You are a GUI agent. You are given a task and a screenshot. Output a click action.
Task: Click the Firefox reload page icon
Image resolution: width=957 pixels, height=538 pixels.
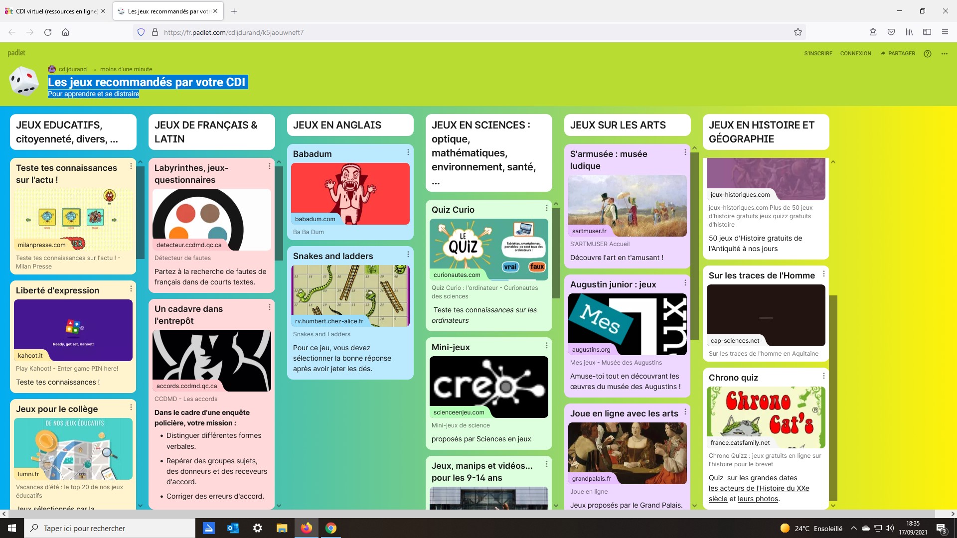pyautogui.click(x=48, y=32)
